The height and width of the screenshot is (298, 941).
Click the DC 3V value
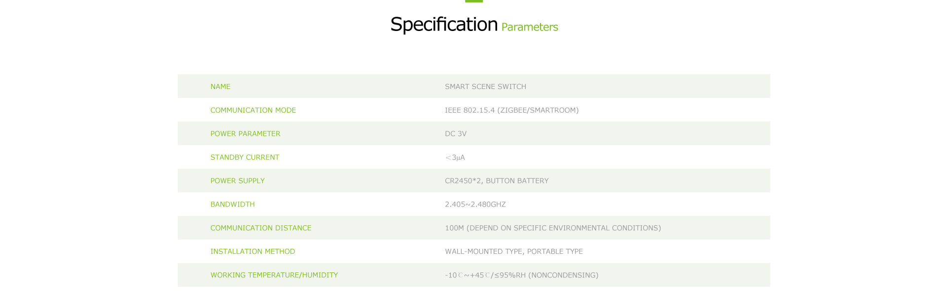click(x=456, y=134)
